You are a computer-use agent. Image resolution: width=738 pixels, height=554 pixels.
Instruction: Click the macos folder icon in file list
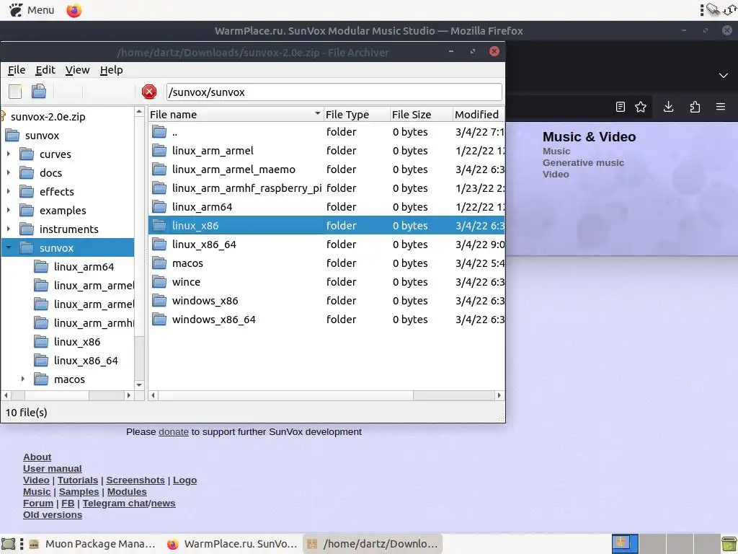tap(159, 263)
